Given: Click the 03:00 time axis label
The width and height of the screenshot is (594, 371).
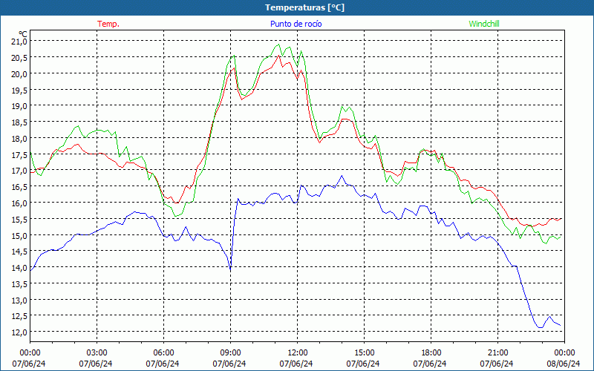Looking at the screenshot, I should (97, 353).
